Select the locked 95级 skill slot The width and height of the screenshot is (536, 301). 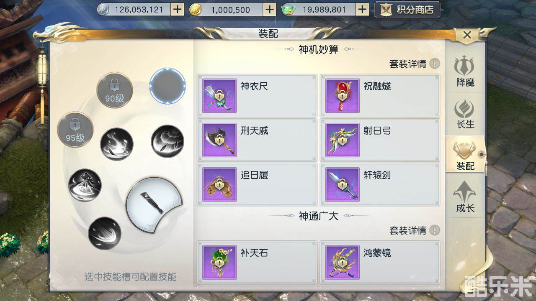click(75, 129)
